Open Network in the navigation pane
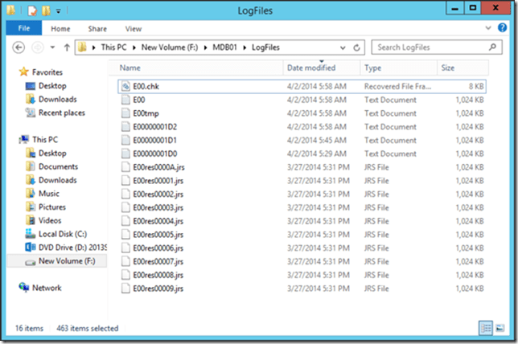518x344 pixels. 47,288
